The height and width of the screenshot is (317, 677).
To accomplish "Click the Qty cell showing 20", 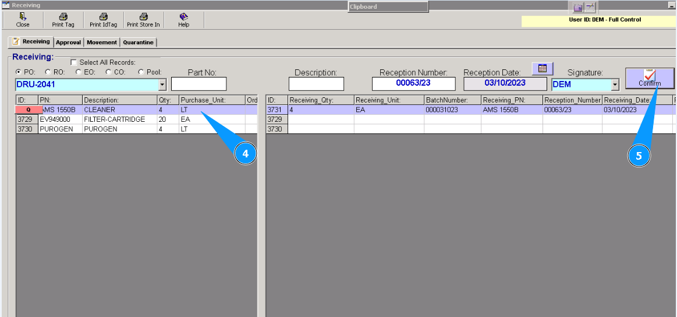I will click(168, 119).
